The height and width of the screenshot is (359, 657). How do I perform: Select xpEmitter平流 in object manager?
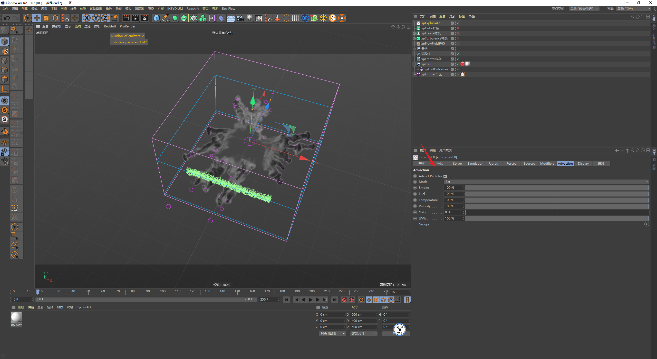431,74
